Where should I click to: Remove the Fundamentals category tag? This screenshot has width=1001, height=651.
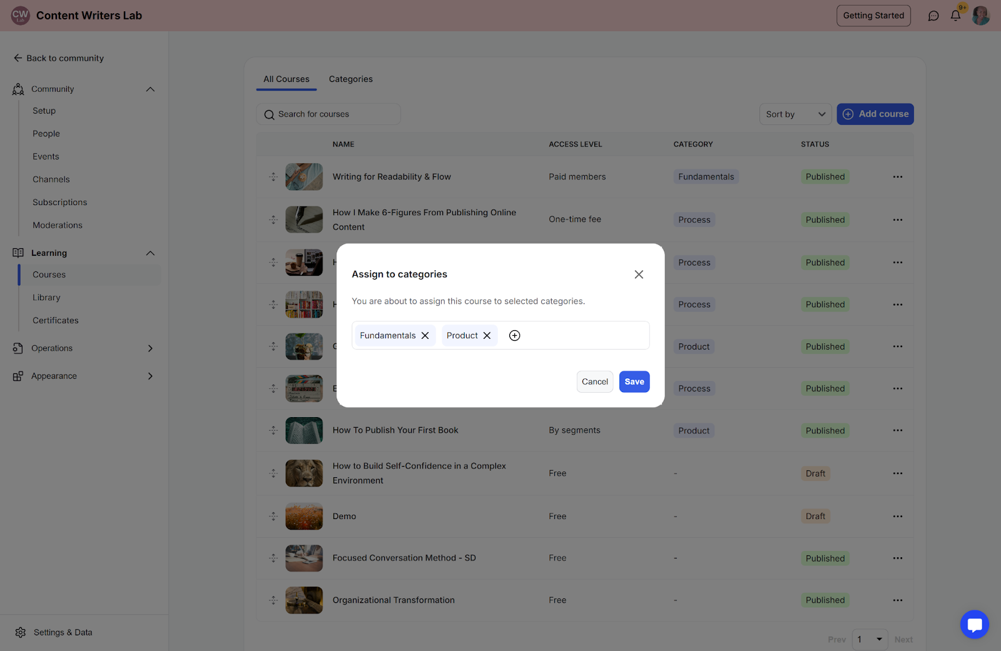coord(425,336)
